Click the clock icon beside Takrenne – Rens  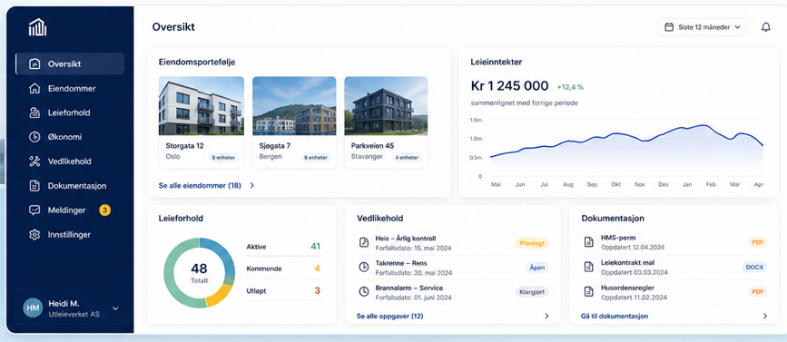pyautogui.click(x=364, y=267)
